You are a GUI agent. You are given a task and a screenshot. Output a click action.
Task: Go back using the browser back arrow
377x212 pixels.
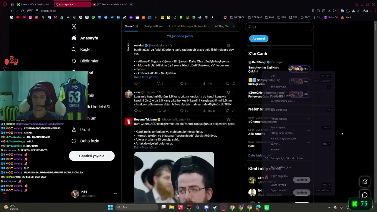12,11
